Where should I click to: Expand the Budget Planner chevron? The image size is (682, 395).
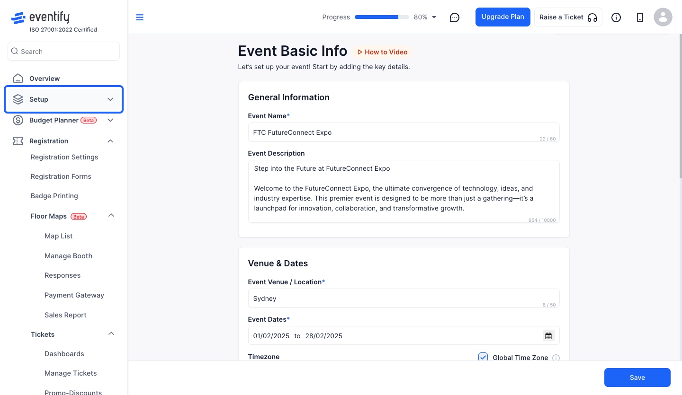[110, 120]
